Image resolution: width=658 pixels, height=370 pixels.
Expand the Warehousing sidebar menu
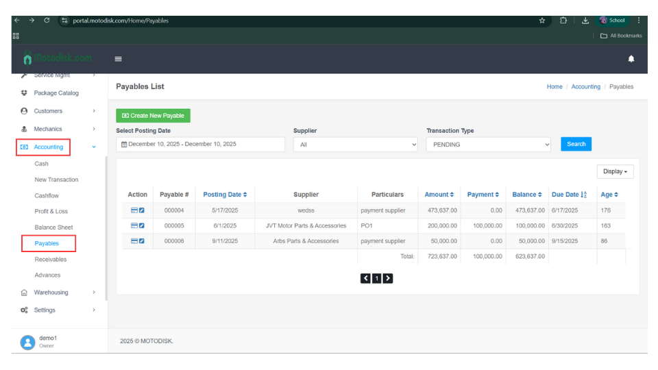pos(51,293)
